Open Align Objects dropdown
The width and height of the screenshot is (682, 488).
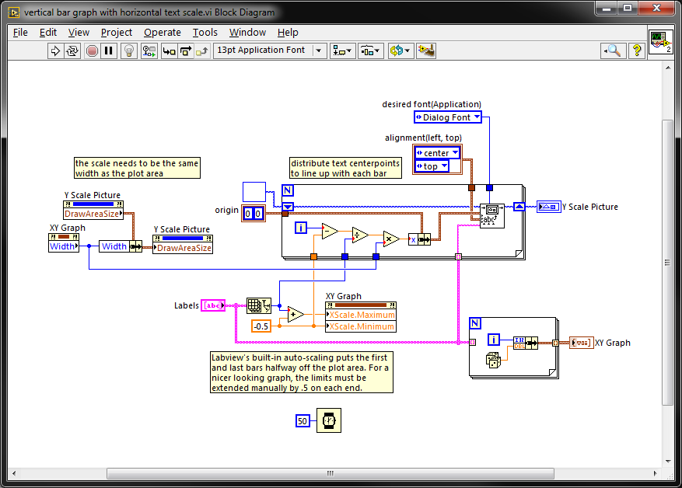pyautogui.click(x=343, y=51)
